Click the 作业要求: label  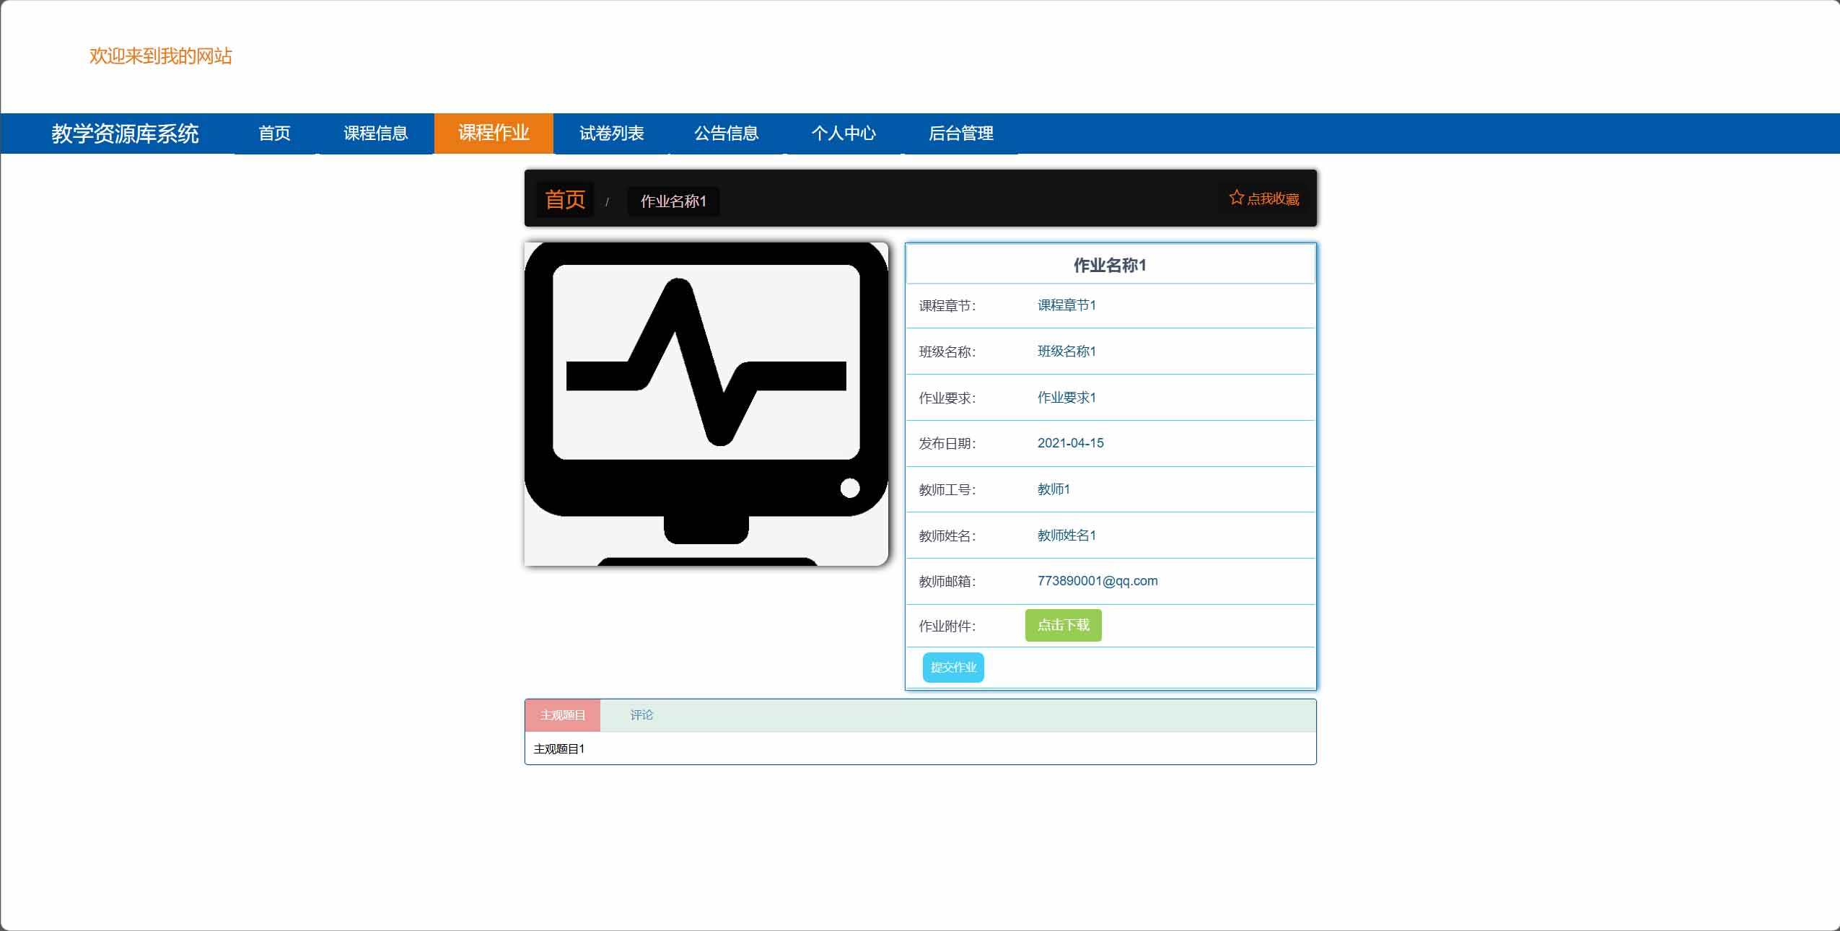pos(947,398)
